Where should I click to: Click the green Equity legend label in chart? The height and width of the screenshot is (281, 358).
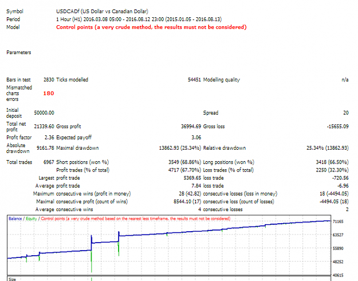coord(32,219)
